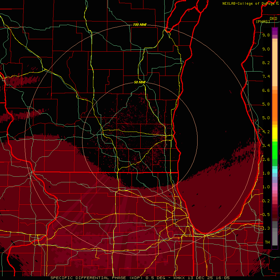Click the TH threshold label on scale
280x280 pixels.
[267, 242]
